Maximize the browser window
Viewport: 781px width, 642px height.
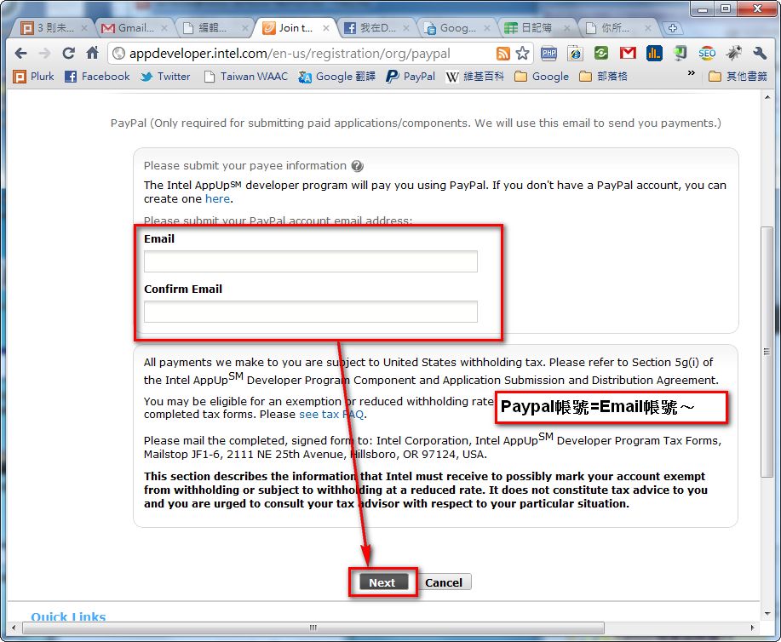(726, 9)
